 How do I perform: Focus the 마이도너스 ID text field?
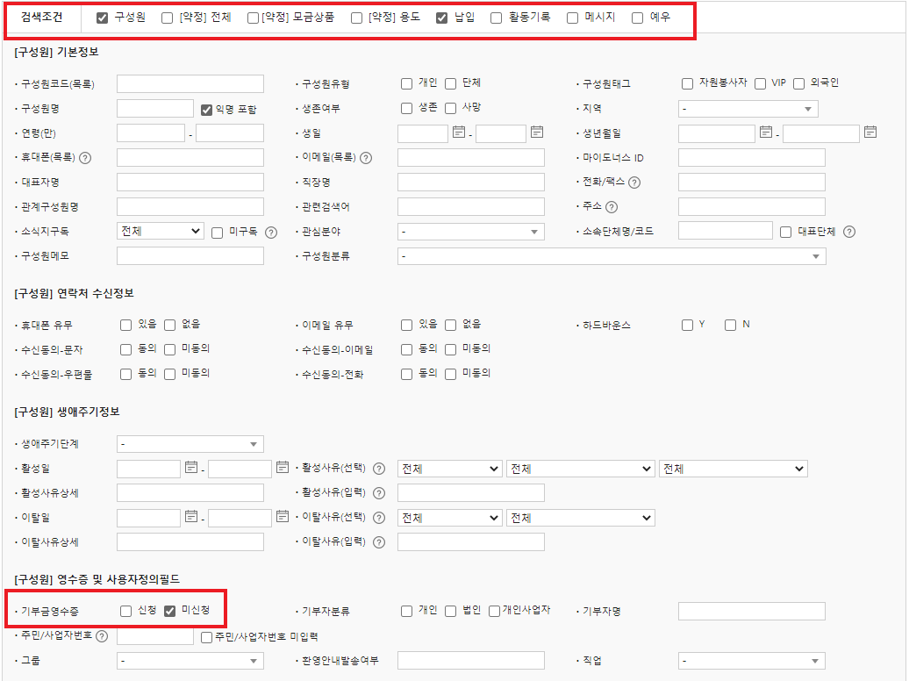tap(751, 158)
